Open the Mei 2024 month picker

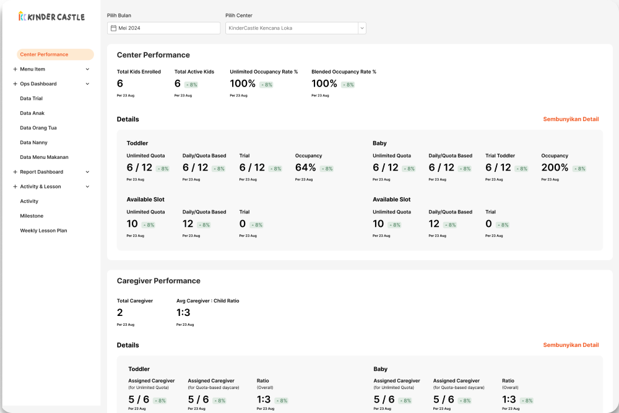click(163, 28)
